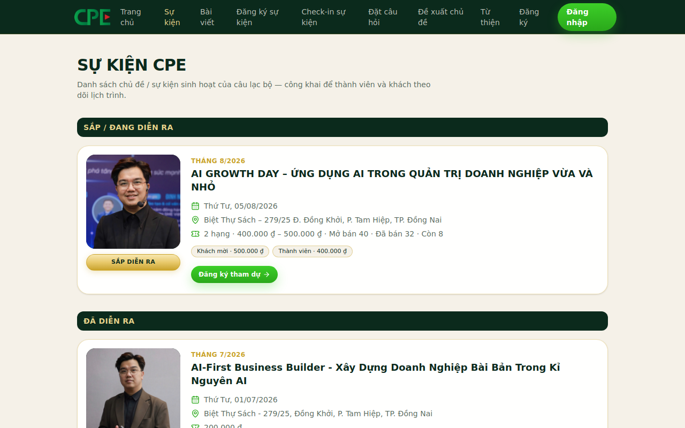Click THÁNG 8/2026 label
The width and height of the screenshot is (685, 428).
[x=218, y=161]
